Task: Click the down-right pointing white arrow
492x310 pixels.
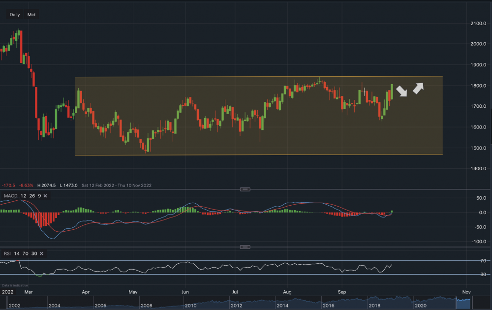Action: pos(402,91)
